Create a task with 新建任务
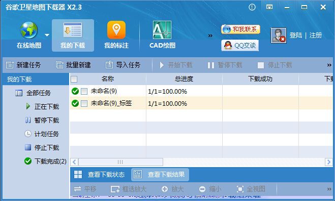The width and height of the screenshot is (335, 201). [23, 65]
